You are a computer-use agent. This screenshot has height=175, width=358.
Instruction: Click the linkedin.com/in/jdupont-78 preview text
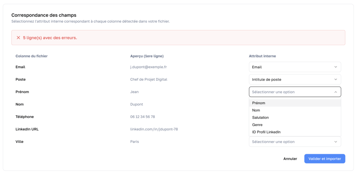tap(154, 129)
